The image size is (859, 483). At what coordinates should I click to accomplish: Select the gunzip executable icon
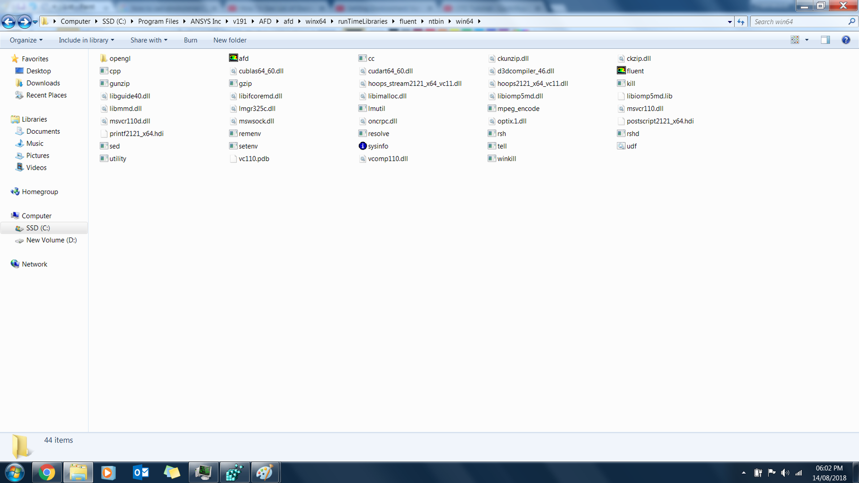click(104, 83)
